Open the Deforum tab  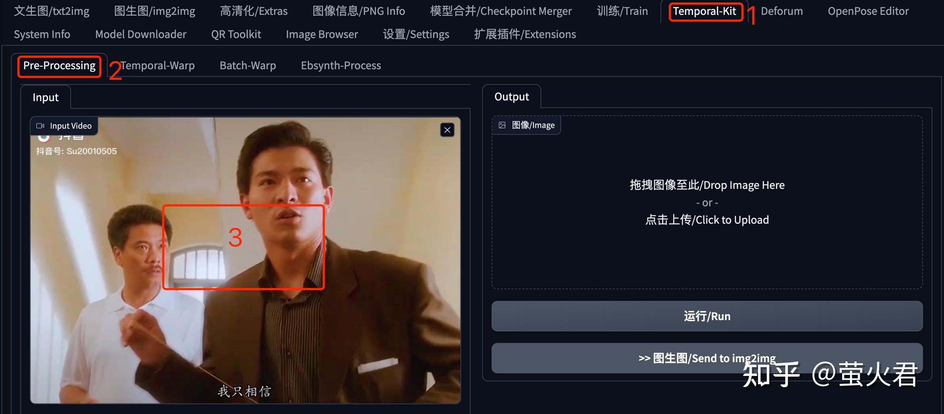[781, 11]
